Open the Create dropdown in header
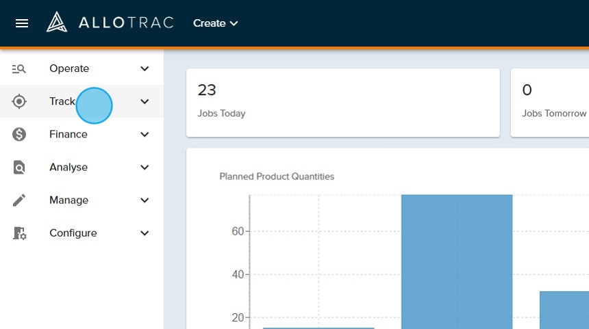 [x=215, y=23]
